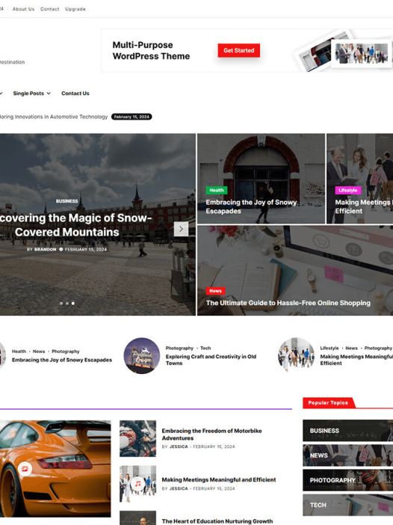Select the first slider pagination dot
This screenshot has width=393, height=525.
[61, 304]
